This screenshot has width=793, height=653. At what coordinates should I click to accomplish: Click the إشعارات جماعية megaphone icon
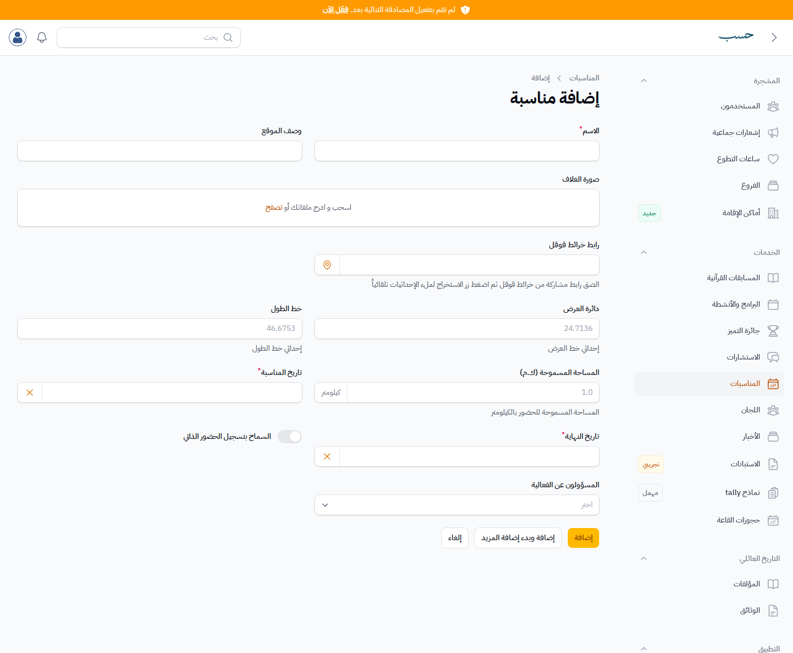(x=773, y=133)
